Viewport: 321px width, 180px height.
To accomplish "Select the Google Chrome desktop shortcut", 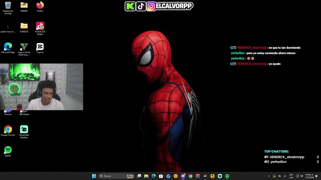I will click(x=8, y=131).
